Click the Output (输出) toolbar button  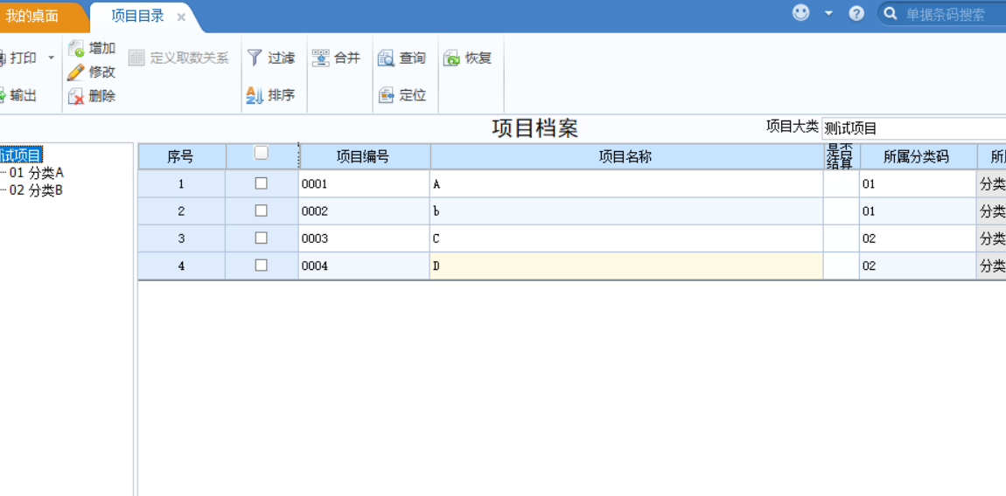pyautogui.click(x=18, y=96)
